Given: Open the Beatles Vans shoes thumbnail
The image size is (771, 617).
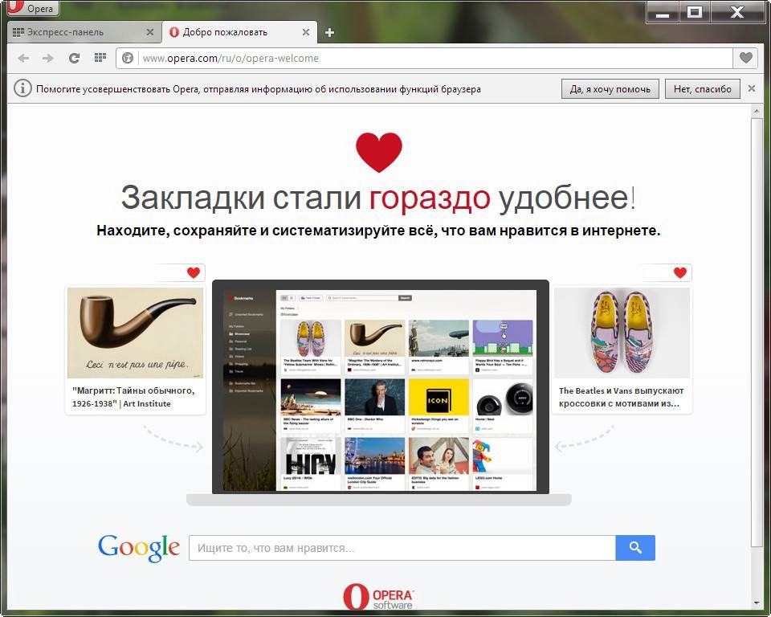Looking at the screenshot, I should [622, 333].
